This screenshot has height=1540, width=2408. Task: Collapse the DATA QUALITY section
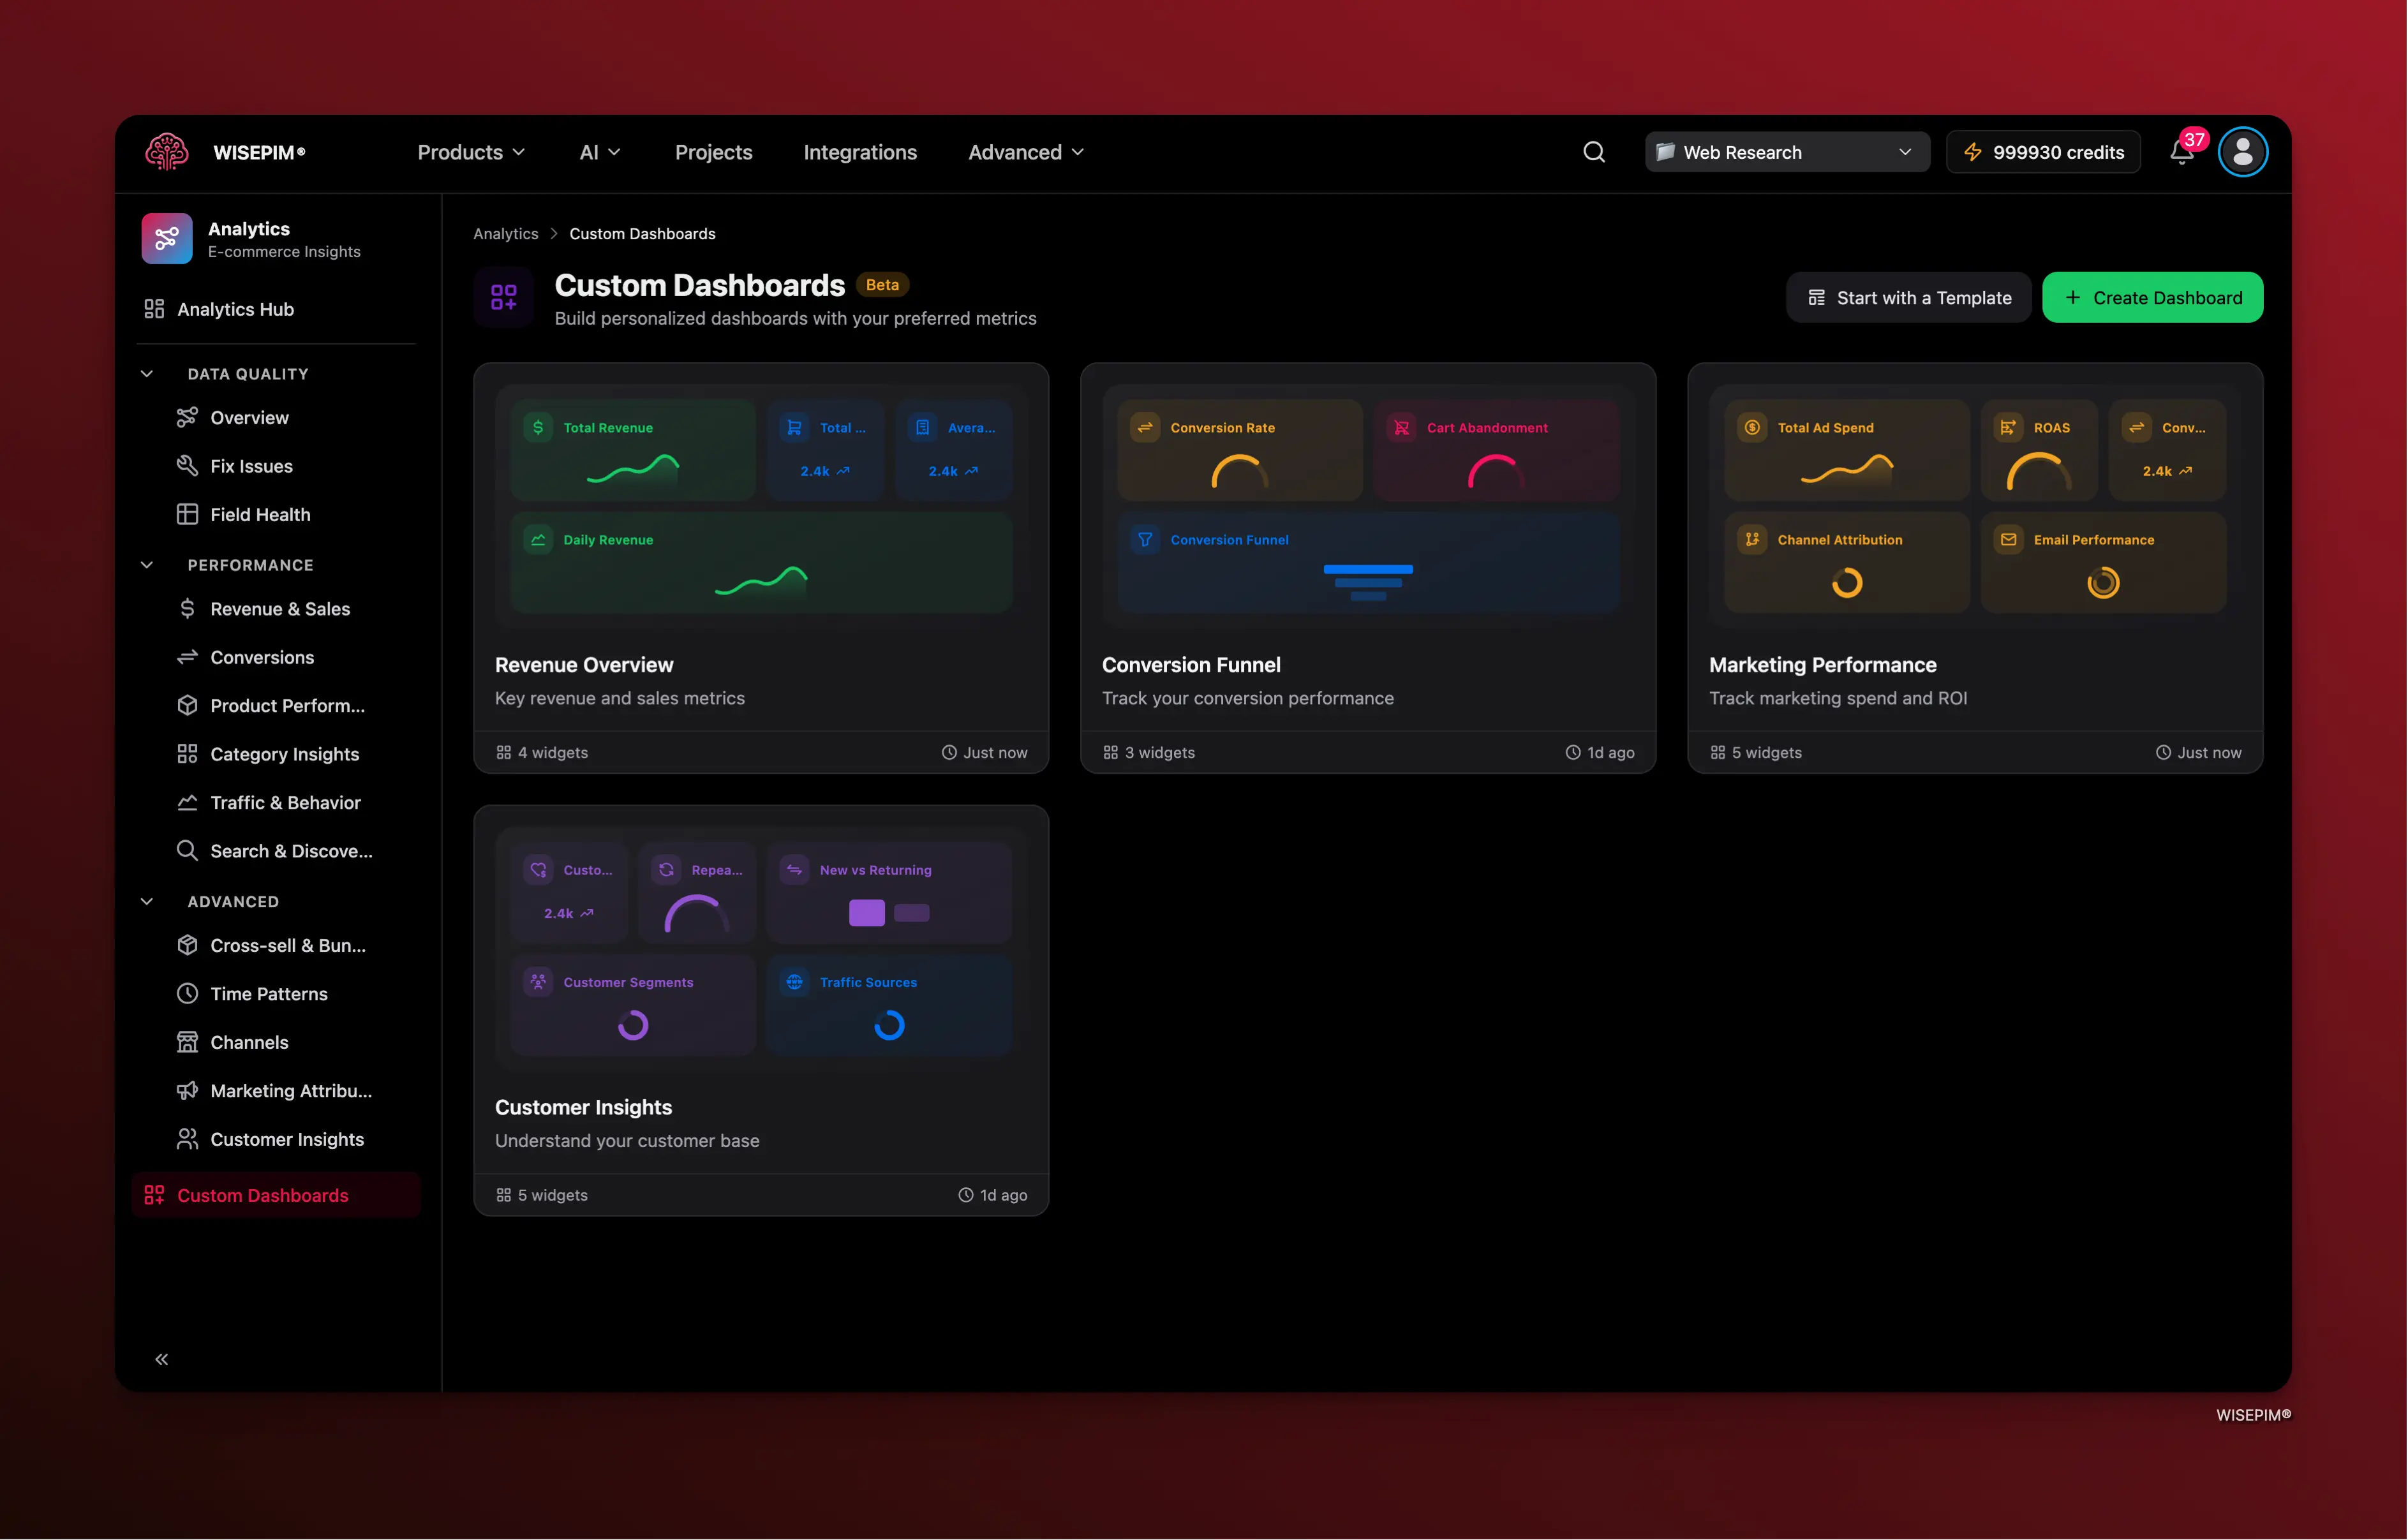pyautogui.click(x=147, y=373)
